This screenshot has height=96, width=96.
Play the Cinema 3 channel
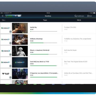coord(10,54)
